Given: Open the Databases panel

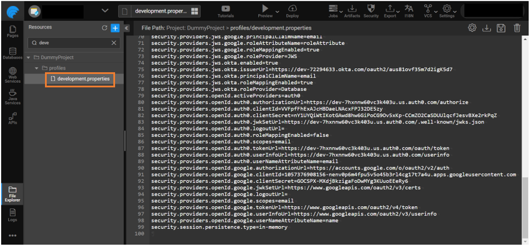Looking at the screenshot, I should [12, 54].
